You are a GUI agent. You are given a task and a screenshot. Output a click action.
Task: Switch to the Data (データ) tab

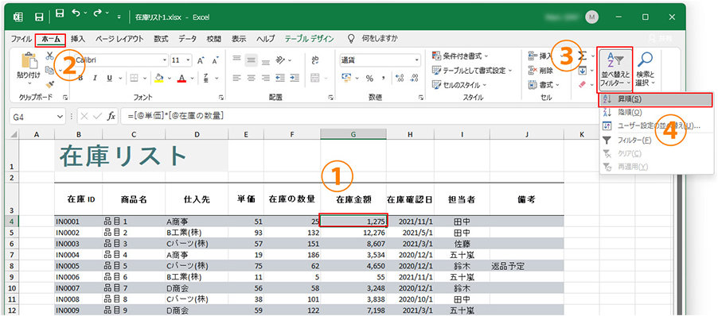point(187,39)
